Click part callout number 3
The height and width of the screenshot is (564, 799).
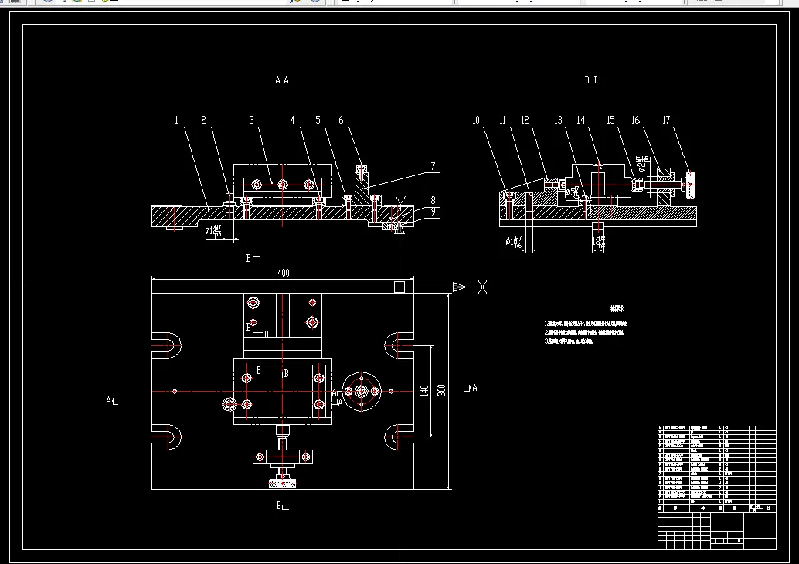pos(251,121)
